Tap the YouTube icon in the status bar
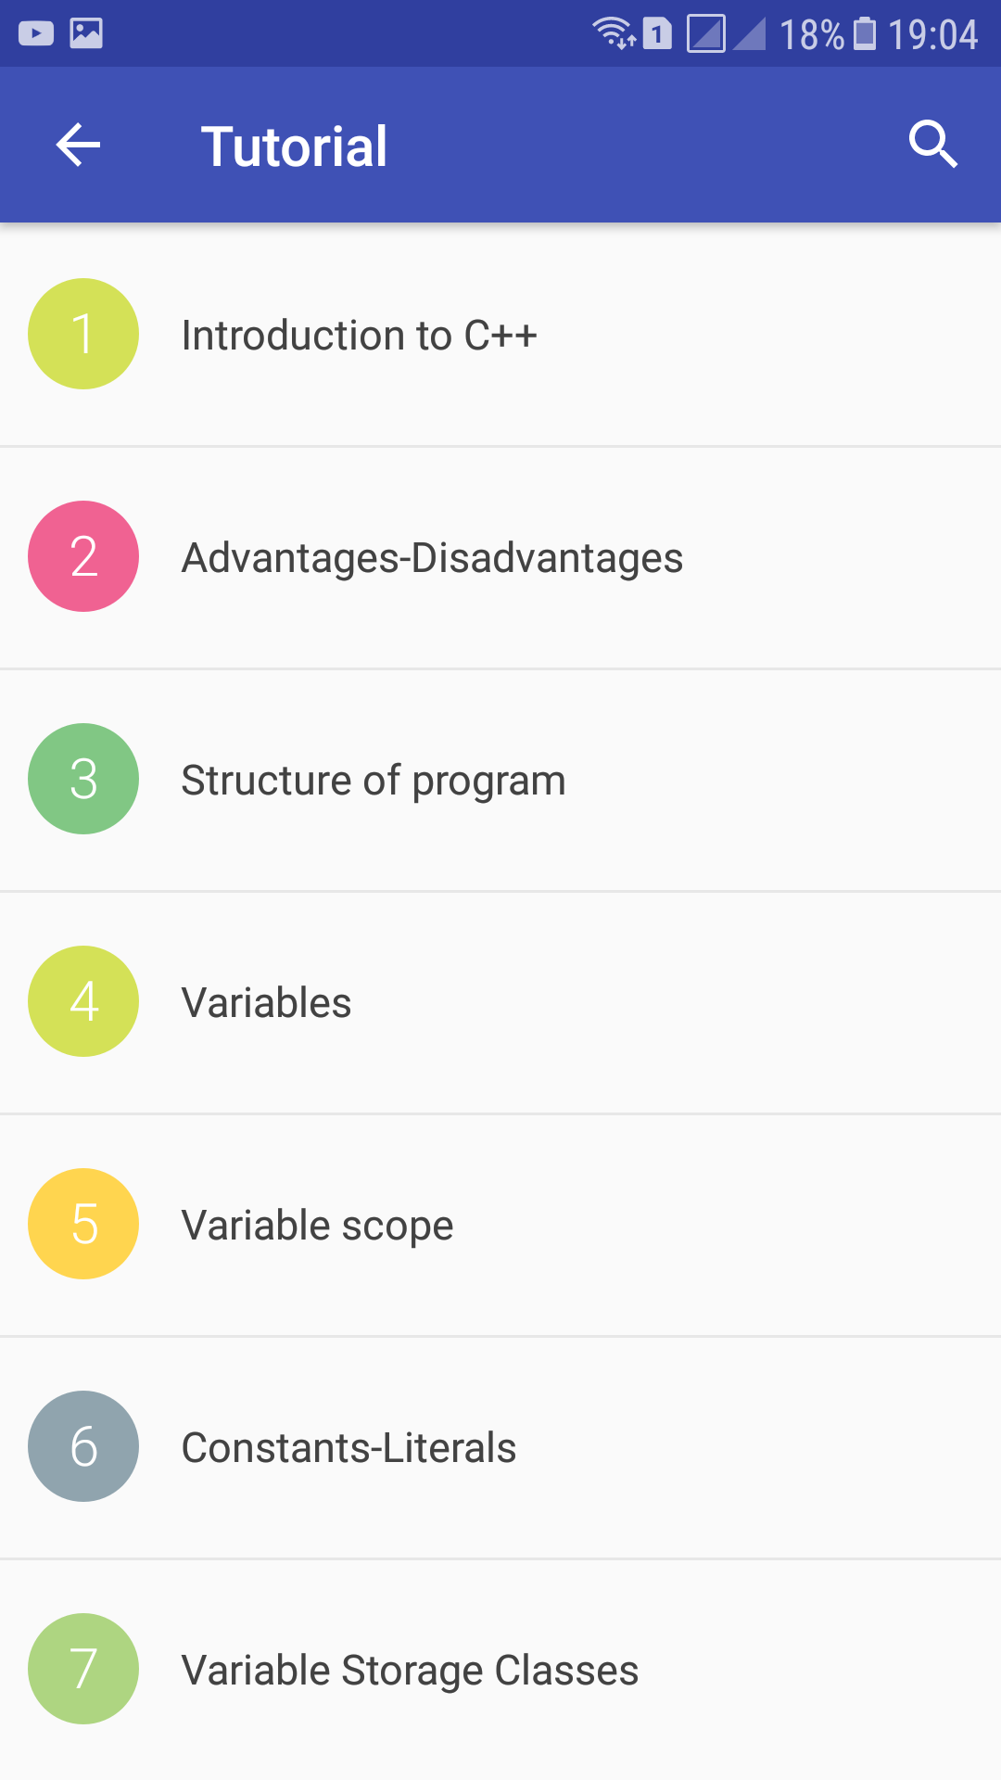This screenshot has height=1780, width=1001. click(x=38, y=33)
